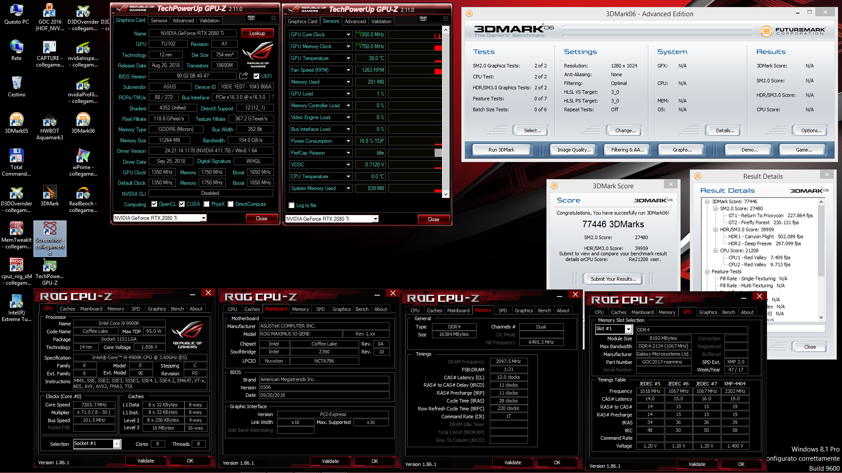
Task: Open HWBOT Aquamark3 desktop shortcut
Action: click(x=50, y=127)
